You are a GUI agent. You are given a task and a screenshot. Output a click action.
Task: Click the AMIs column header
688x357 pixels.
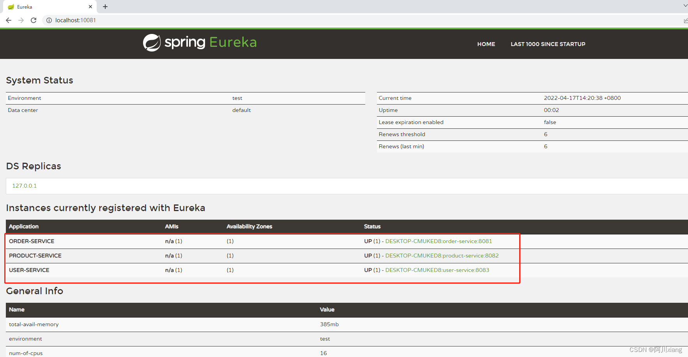172,226
